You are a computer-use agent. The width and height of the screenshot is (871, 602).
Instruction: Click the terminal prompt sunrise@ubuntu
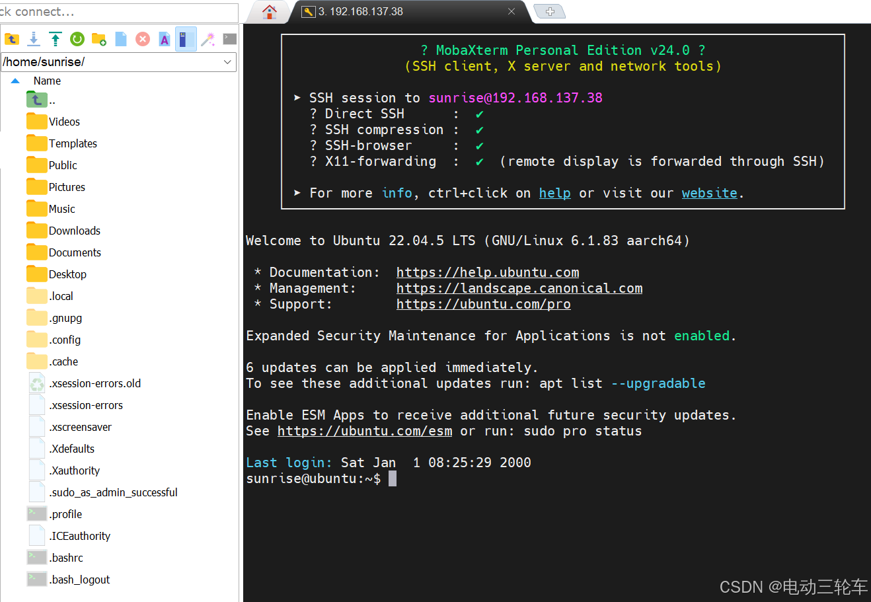313,478
